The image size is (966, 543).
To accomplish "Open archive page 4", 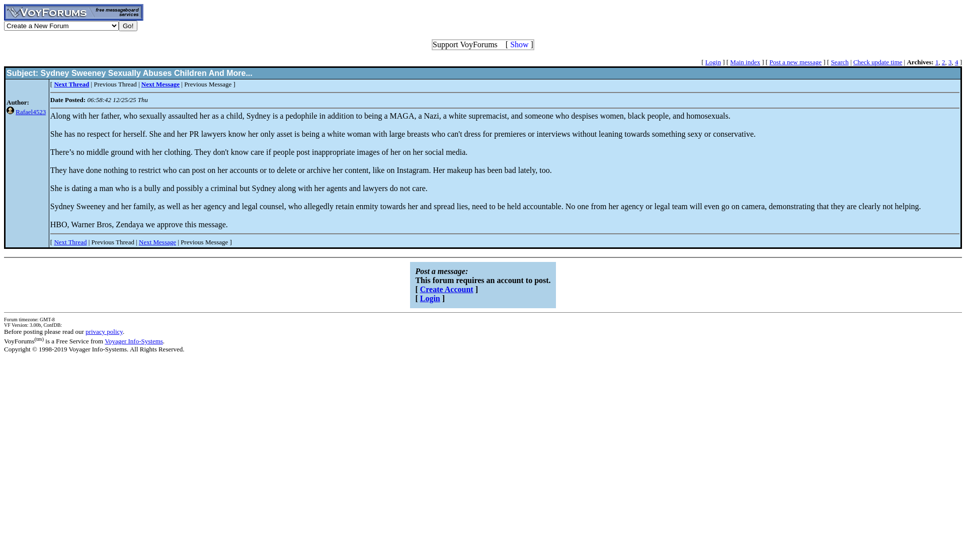I will point(956,62).
